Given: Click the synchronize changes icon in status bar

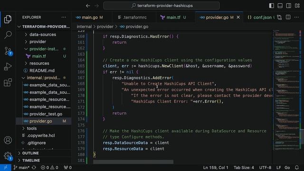Looking at the screenshot, I should point(34,168).
